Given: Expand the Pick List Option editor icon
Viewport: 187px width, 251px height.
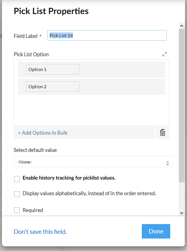Looking at the screenshot, I should pos(164,54).
